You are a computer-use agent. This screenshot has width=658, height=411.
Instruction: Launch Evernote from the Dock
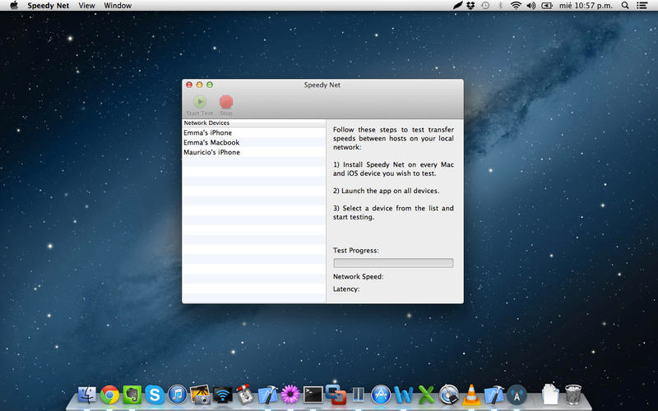132,395
